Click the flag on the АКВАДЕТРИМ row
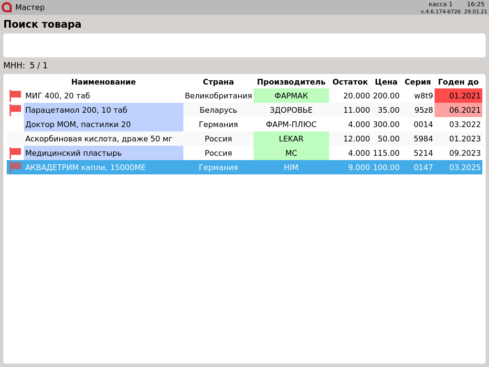Viewport: 489px width, 367px height. click(x=15, y=167)
